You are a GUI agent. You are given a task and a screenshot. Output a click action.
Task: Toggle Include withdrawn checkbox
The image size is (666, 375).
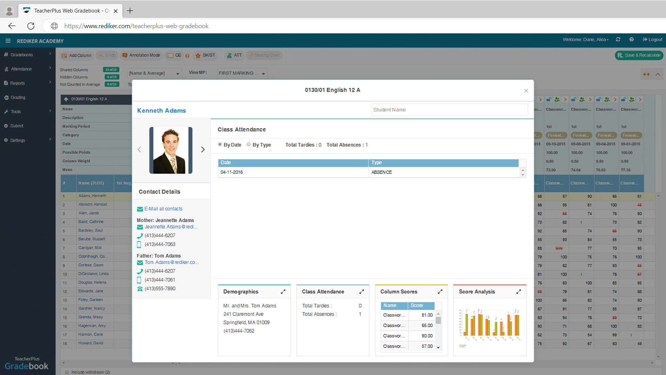point(67,372)
